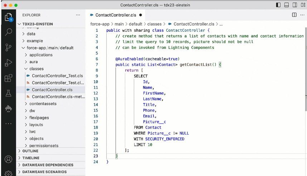The image size is (307, 176).
Task: Open the Run and Debug view
Action: coord(9,63)
